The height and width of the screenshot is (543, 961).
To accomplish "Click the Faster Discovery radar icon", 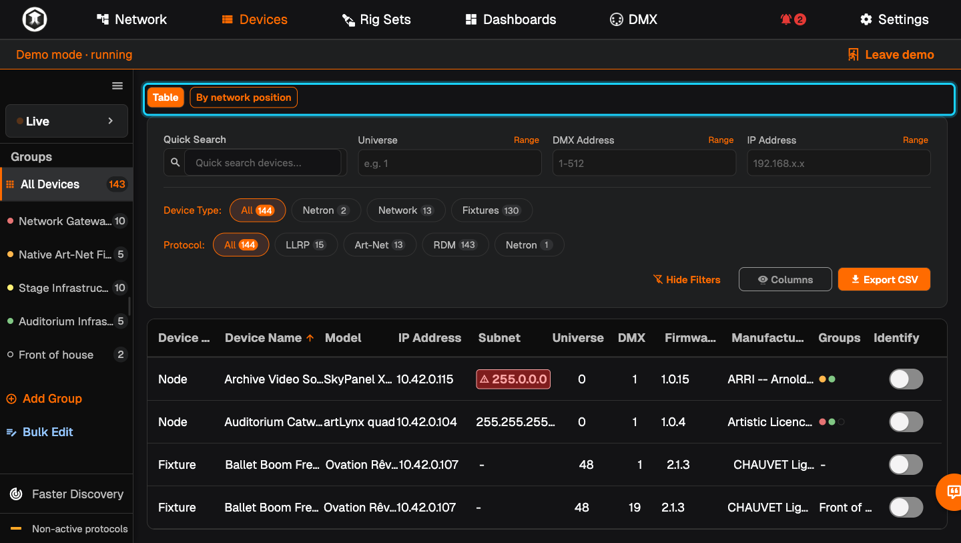I will (16, 494).
